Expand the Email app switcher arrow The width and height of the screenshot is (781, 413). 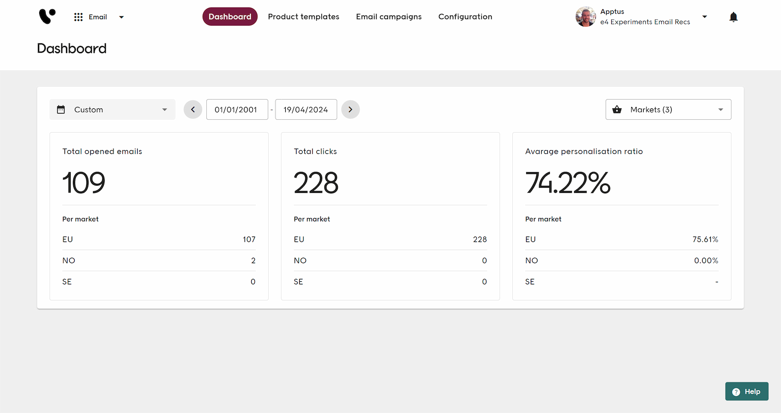pos(121,17)
